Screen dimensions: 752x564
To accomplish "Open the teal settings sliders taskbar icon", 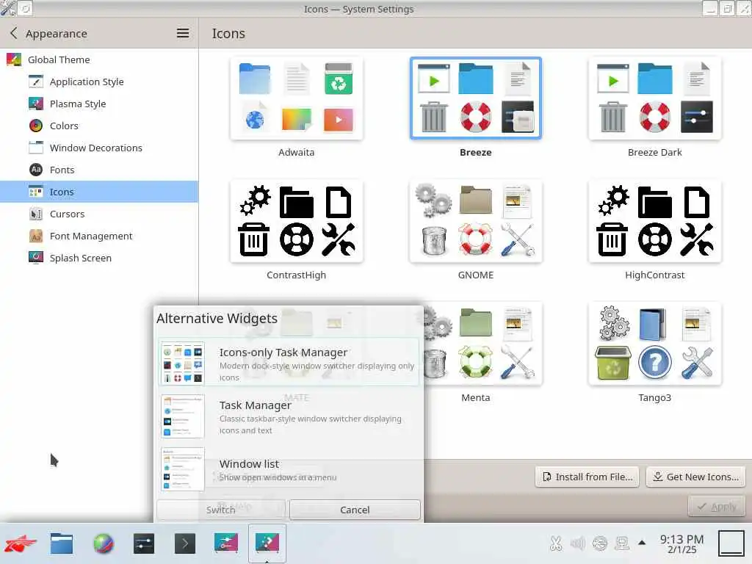I will click(226, 543).
